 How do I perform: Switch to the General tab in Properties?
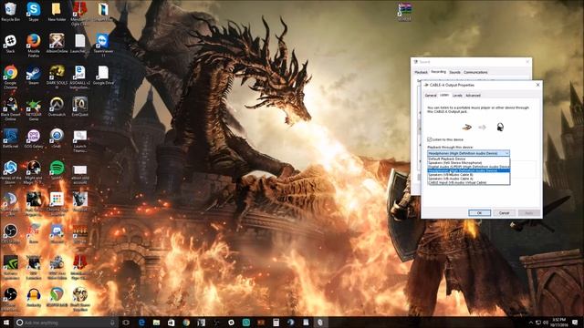[x=431, y=96]
